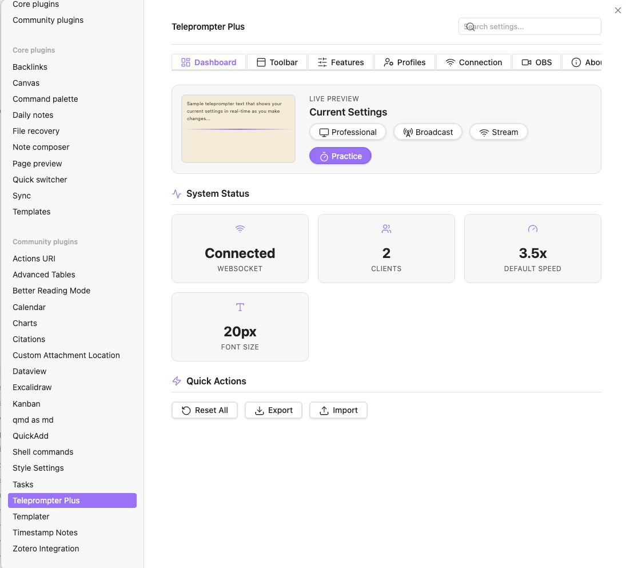
Task: Select Teleprompter Plus in sidebar
Action: click(x=72, y=501)
